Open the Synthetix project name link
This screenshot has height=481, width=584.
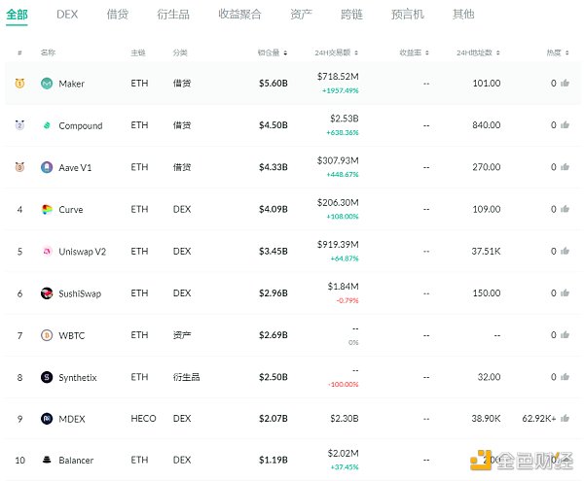click(x=80, y=377)
